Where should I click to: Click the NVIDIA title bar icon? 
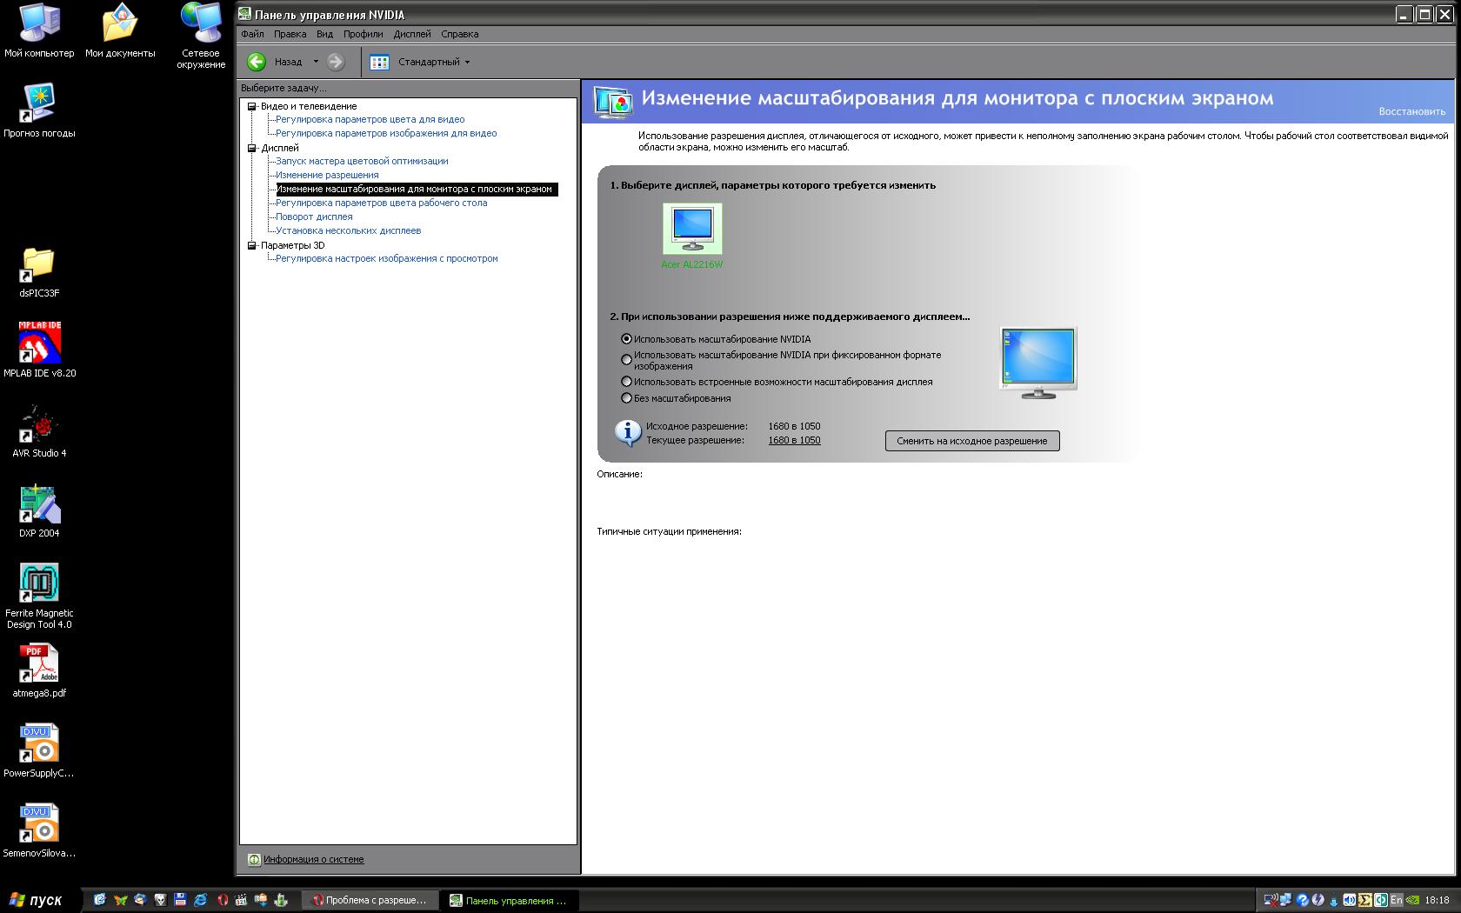pos(245,15)
